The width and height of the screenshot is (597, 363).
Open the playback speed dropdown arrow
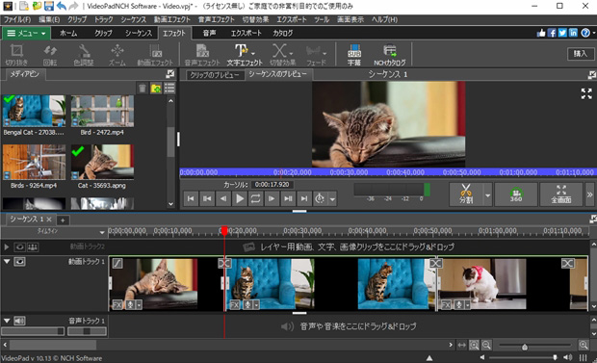(x=332, y=198)
